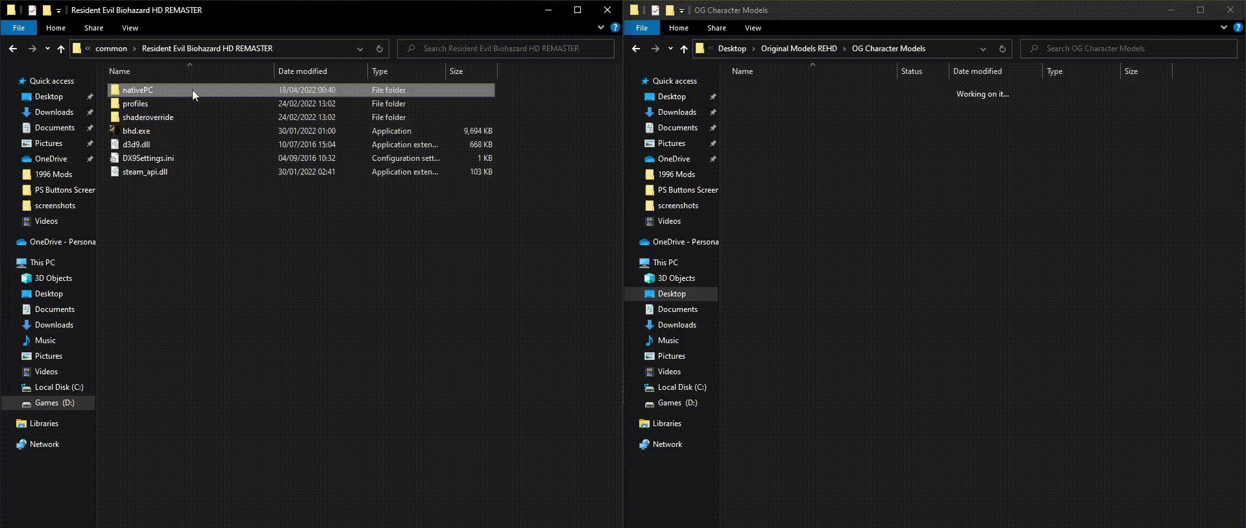Click the Properties quick access toolbar icon in left window
1246x528 pixels.
click(x=32, y=10)
